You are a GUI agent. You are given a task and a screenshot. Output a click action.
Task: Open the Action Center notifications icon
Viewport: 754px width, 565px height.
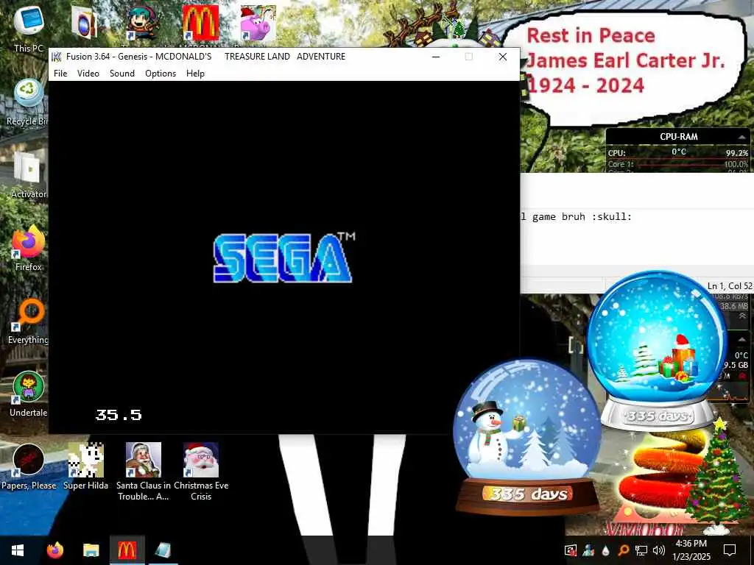pos(730,550)
